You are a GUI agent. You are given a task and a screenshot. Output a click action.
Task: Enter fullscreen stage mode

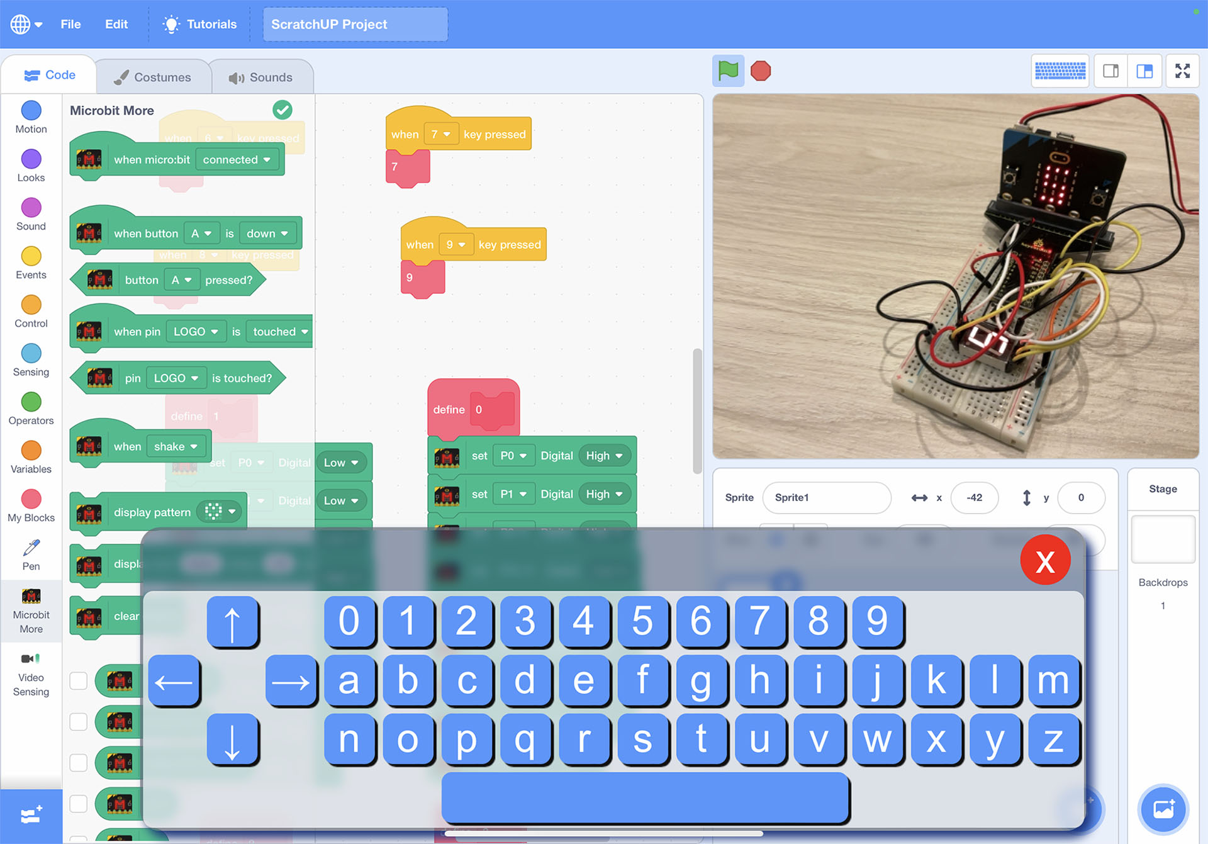point(1182,70)
